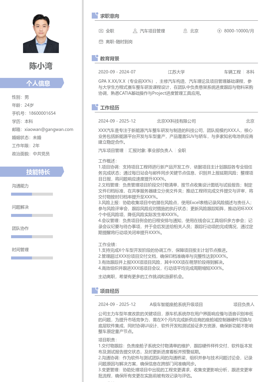
Task: Click the 北京XX科技有限公司 company name
Action: click(x=176, y=121)
